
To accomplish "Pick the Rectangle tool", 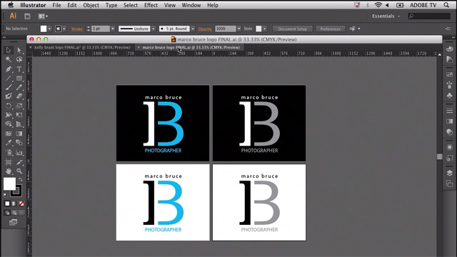I will [x=19, y=78].
